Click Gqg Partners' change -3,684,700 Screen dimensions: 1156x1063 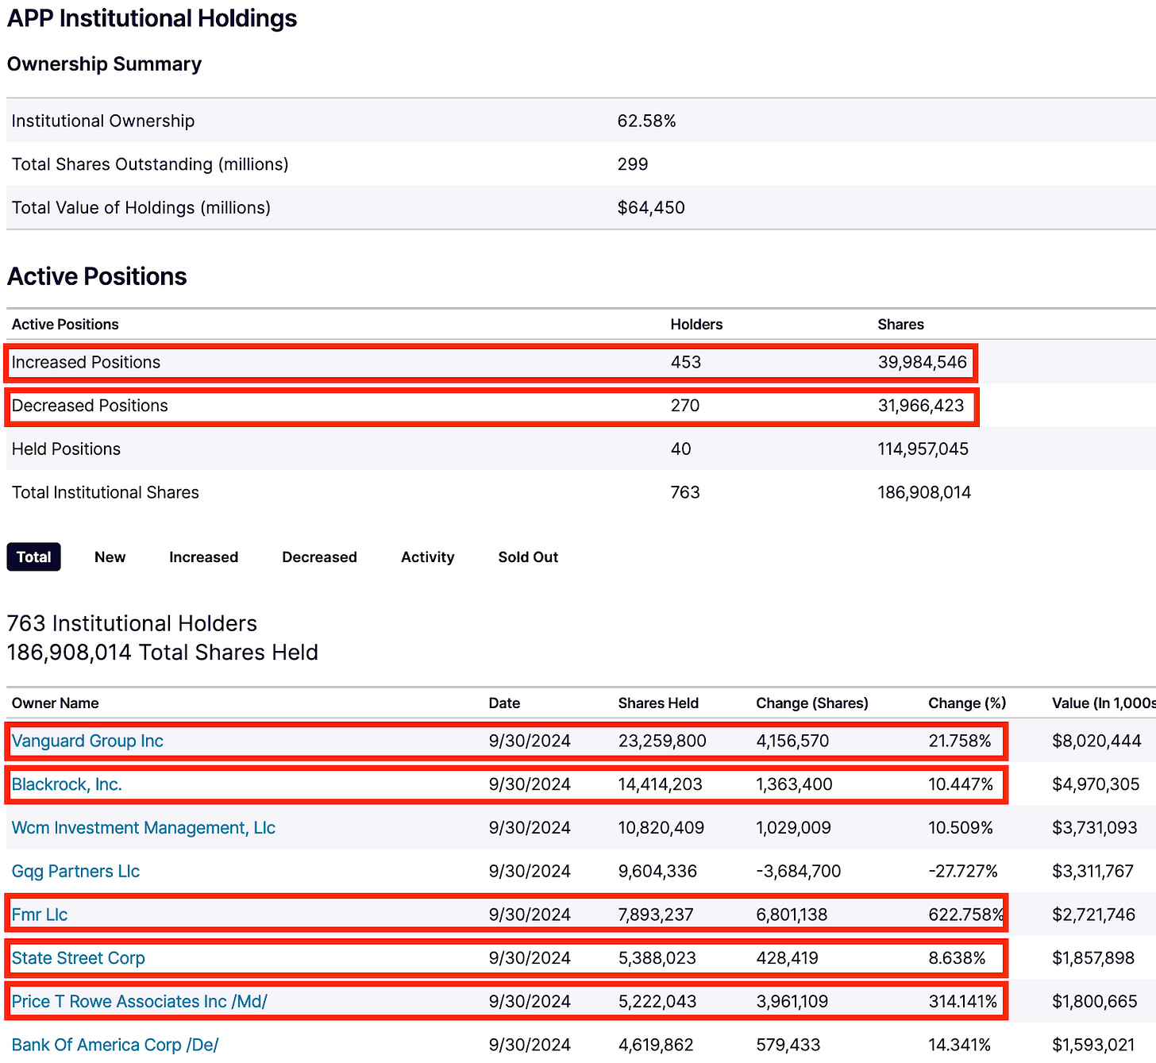(799, 871)
